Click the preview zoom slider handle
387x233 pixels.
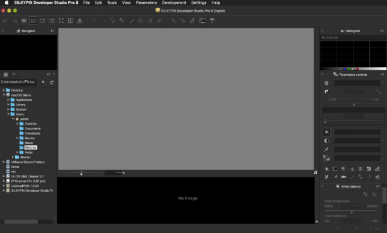[x=81, y=174]
